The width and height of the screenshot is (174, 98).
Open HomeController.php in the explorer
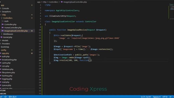pyautogui.click(x=13, y=28)
